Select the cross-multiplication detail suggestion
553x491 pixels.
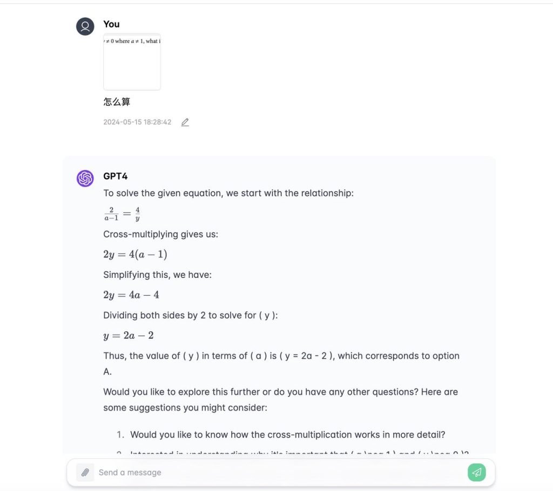click(x=287, y=435)
